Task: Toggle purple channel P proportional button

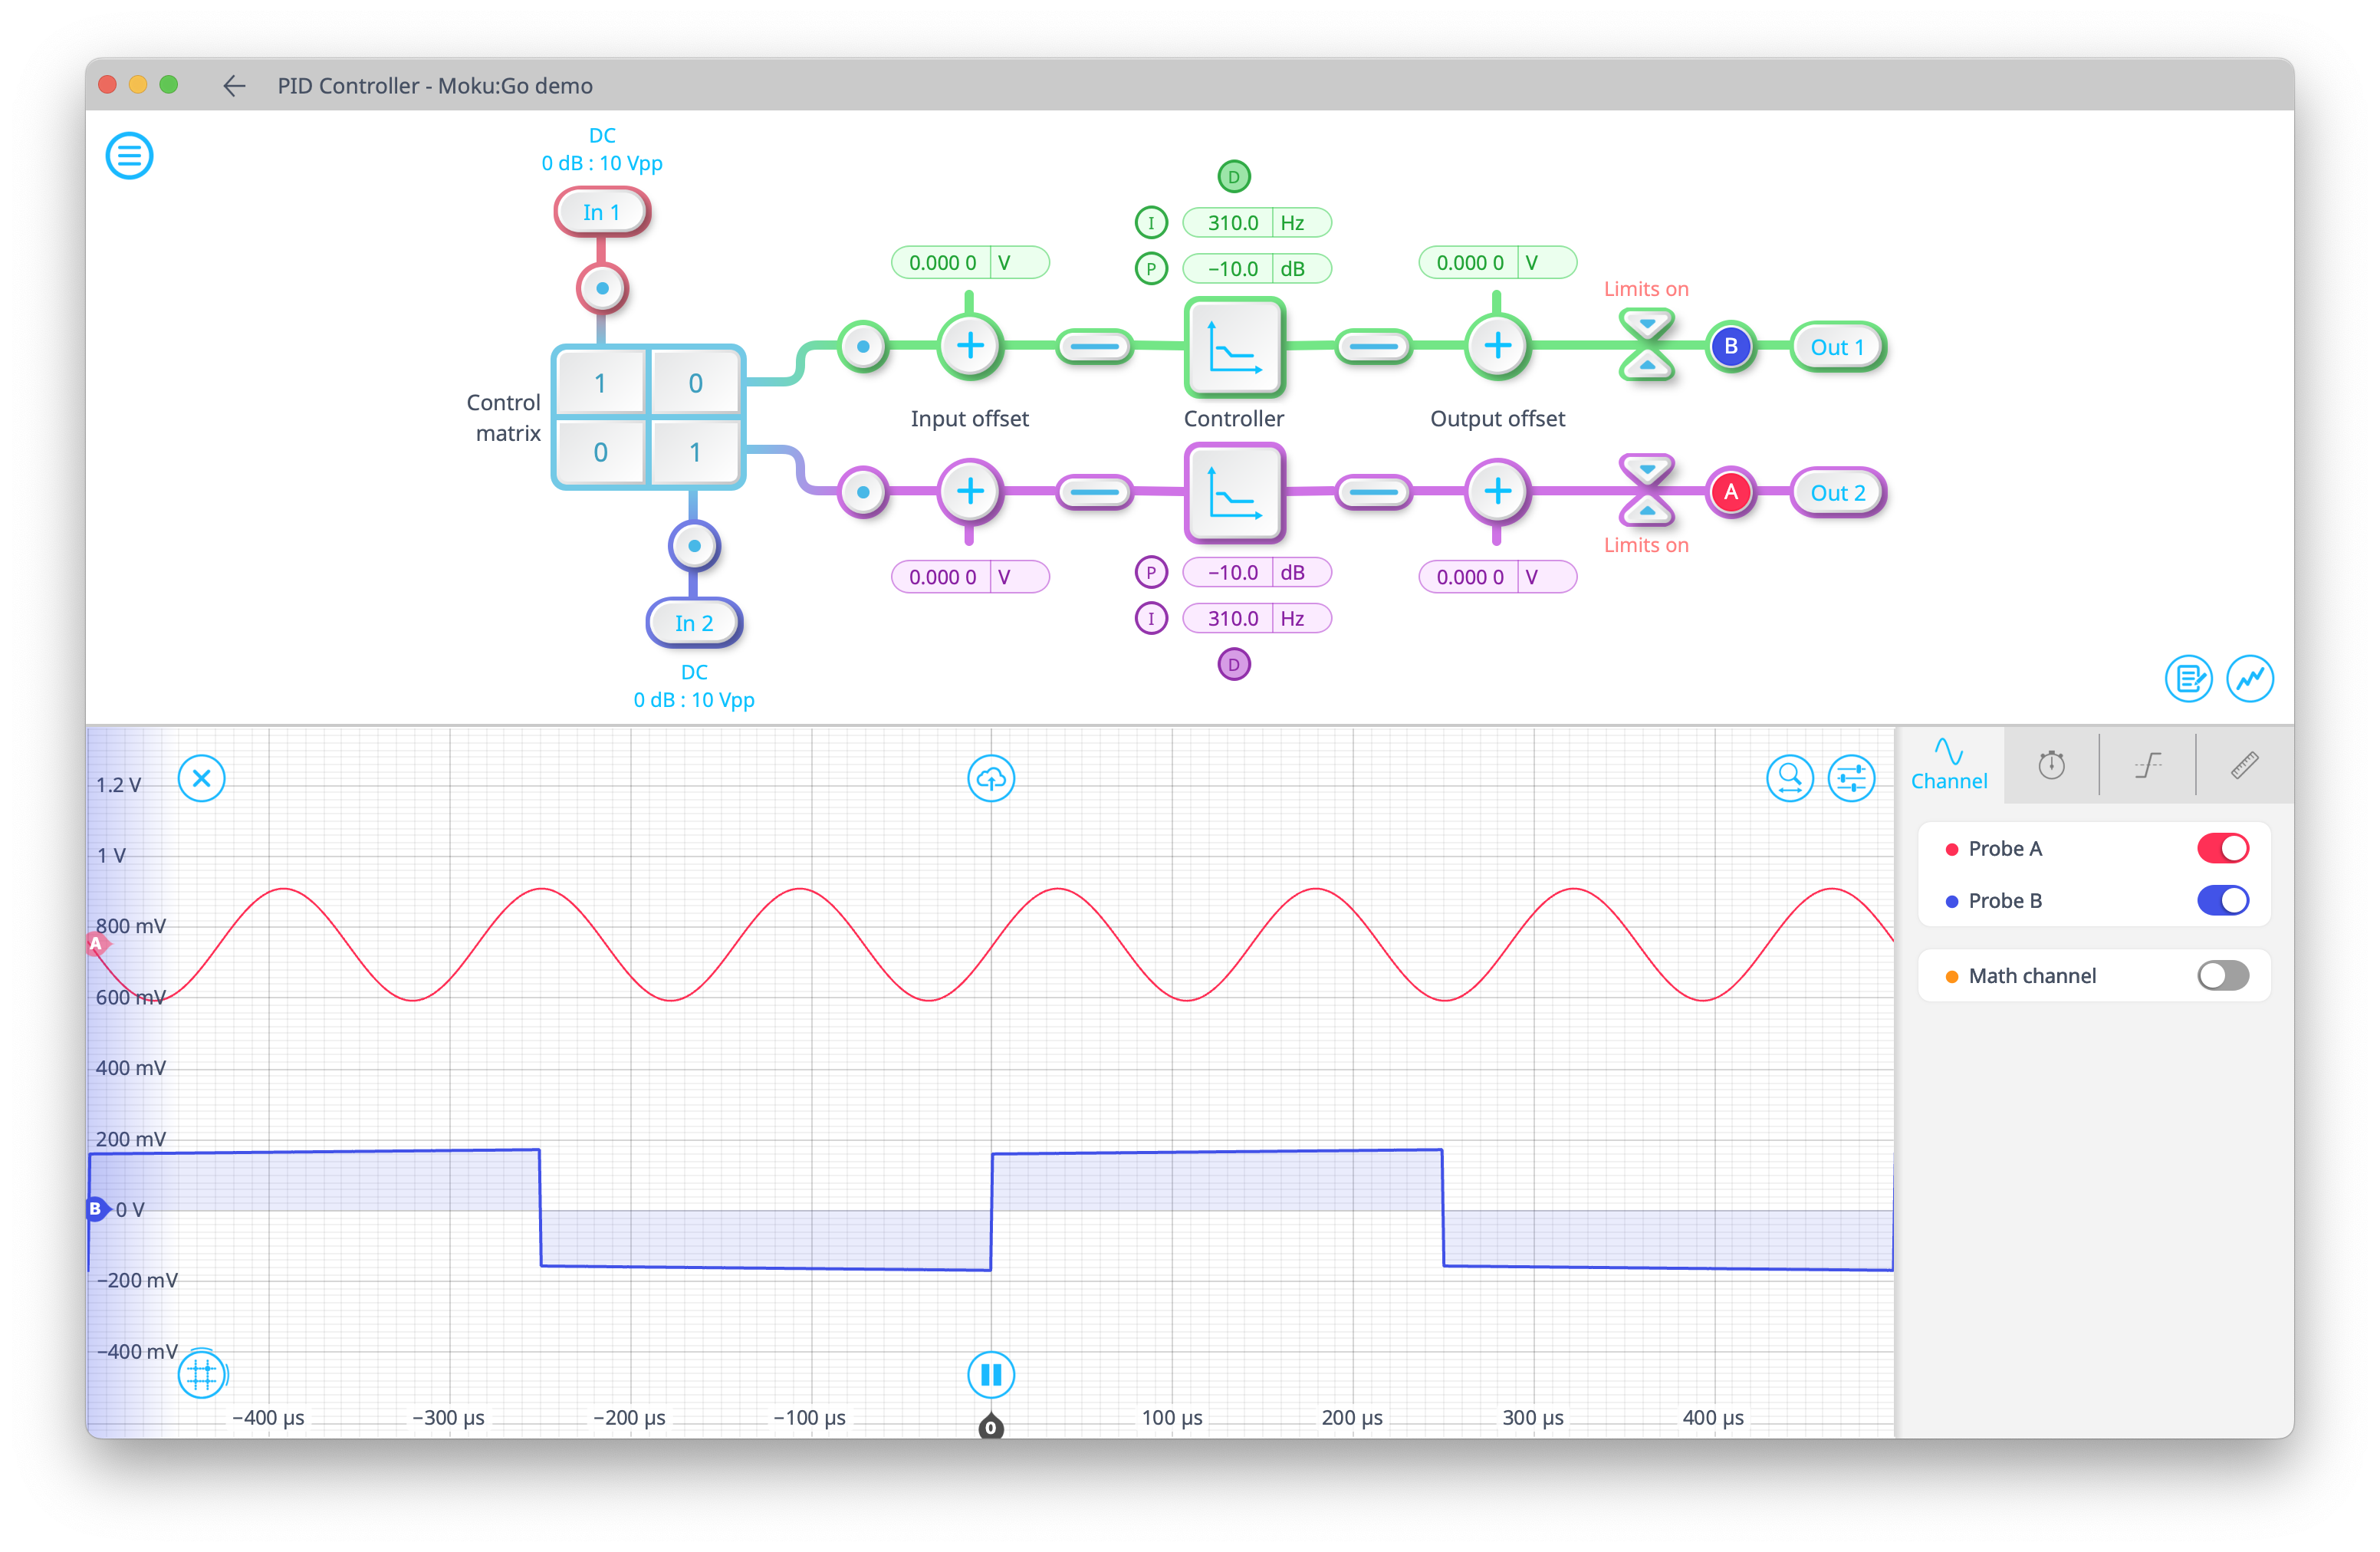Action: [1151, 573]
